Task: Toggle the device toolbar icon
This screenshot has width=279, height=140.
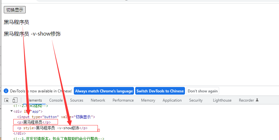Action: pyautogui.click(x=15, y=100)
